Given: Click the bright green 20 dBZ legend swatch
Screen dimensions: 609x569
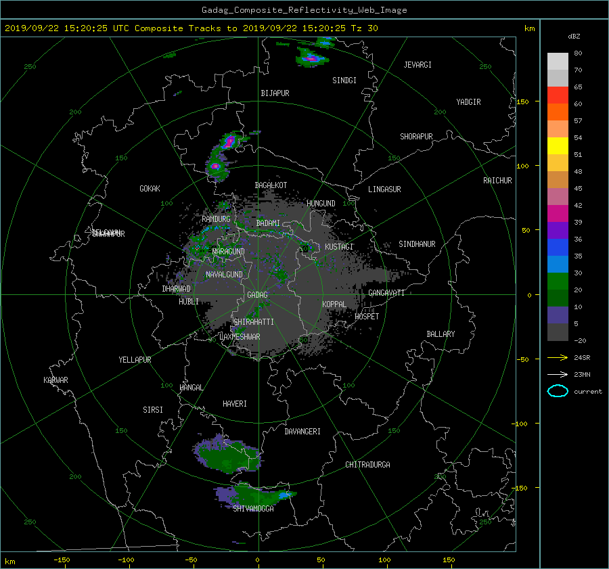Looking at the screenshot, I should pos(558,281).
